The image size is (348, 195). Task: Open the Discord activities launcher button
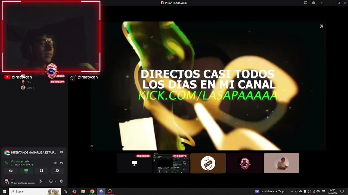[42, 171]
